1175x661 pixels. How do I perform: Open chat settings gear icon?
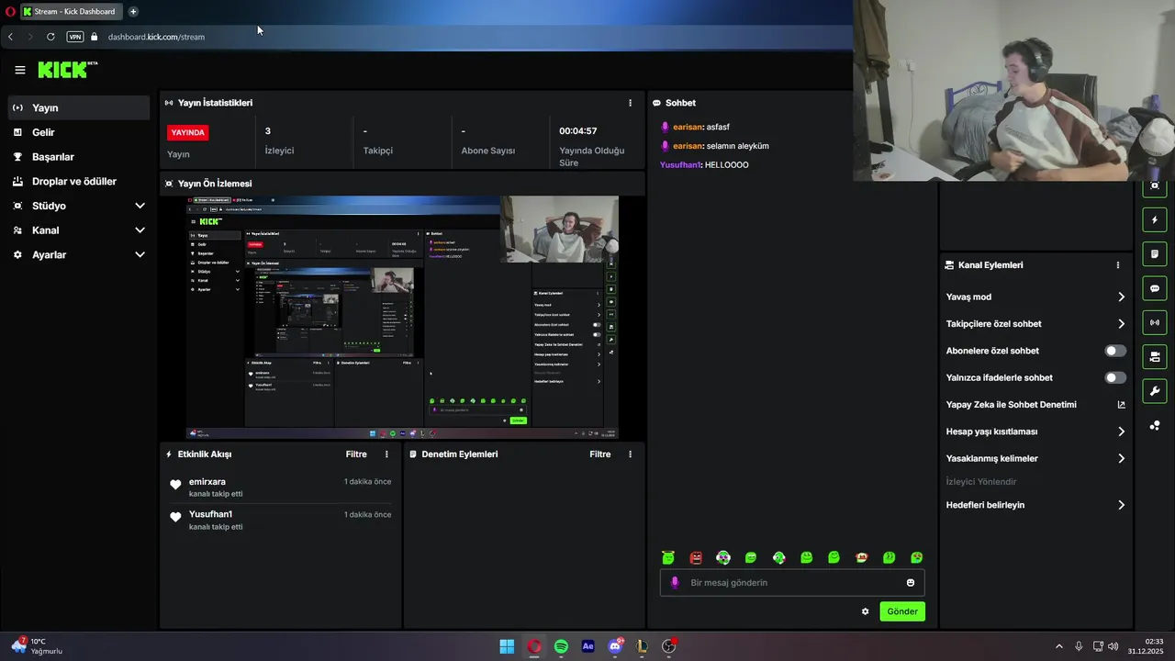865,611
